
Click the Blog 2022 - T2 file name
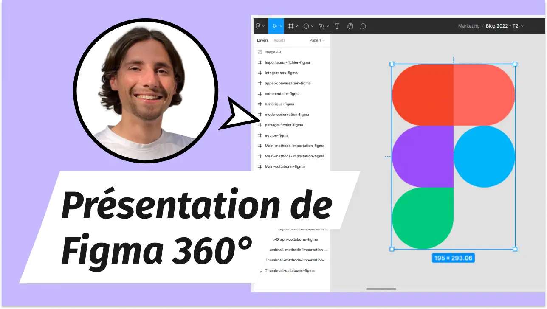502,26
